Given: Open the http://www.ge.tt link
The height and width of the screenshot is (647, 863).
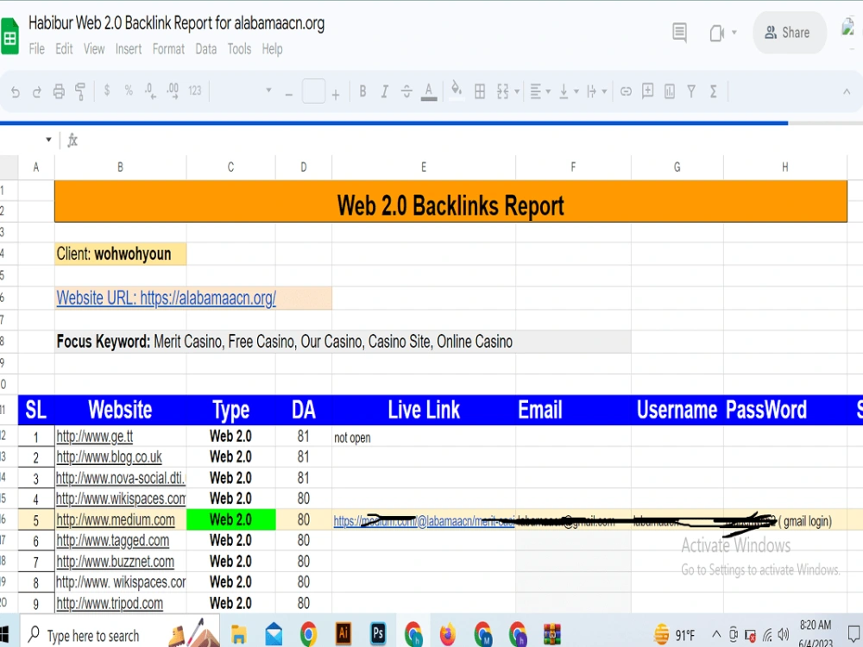Looking at the screenshot, I should point(95,437).
